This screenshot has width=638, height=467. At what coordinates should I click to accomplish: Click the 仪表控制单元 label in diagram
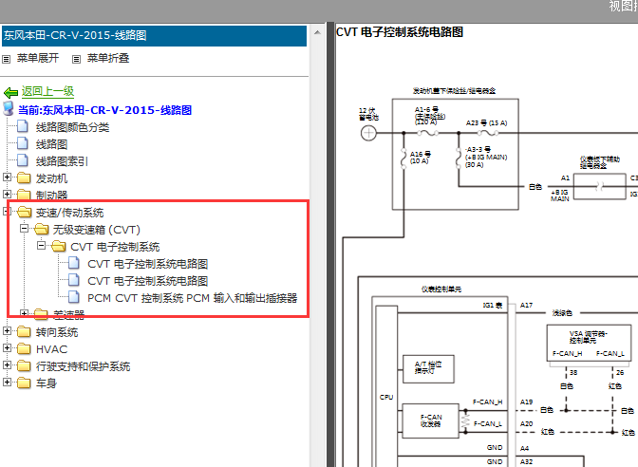click(441, 290)
